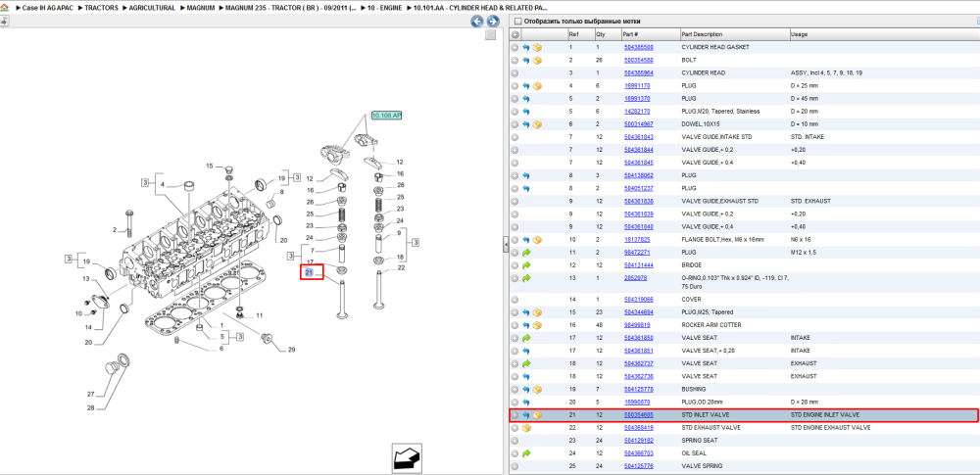
Task: Open part number 504385964 link
Action: [639, 73]
